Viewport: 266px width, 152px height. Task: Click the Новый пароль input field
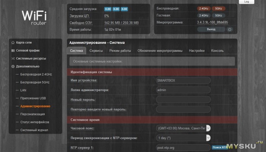click(183, 100)
